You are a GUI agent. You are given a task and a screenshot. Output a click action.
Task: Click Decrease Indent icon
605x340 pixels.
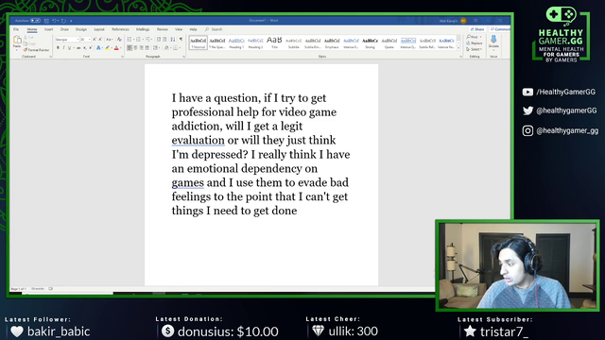coord(159,40)
